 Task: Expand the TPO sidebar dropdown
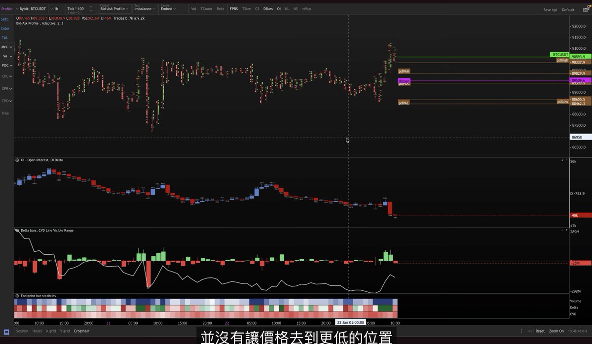coord(6,101)
